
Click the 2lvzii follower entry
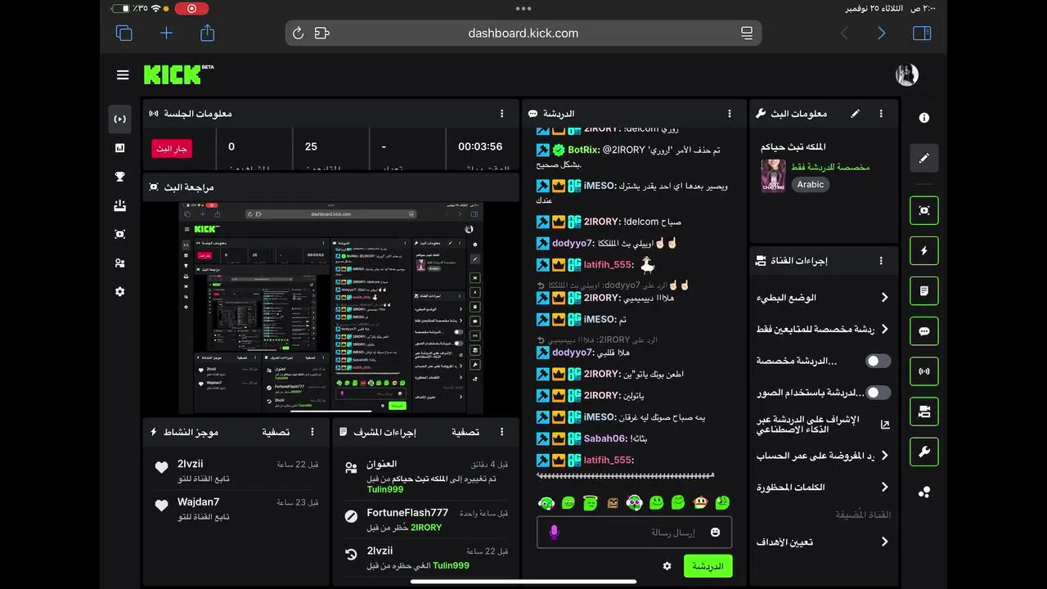point(236,470)
